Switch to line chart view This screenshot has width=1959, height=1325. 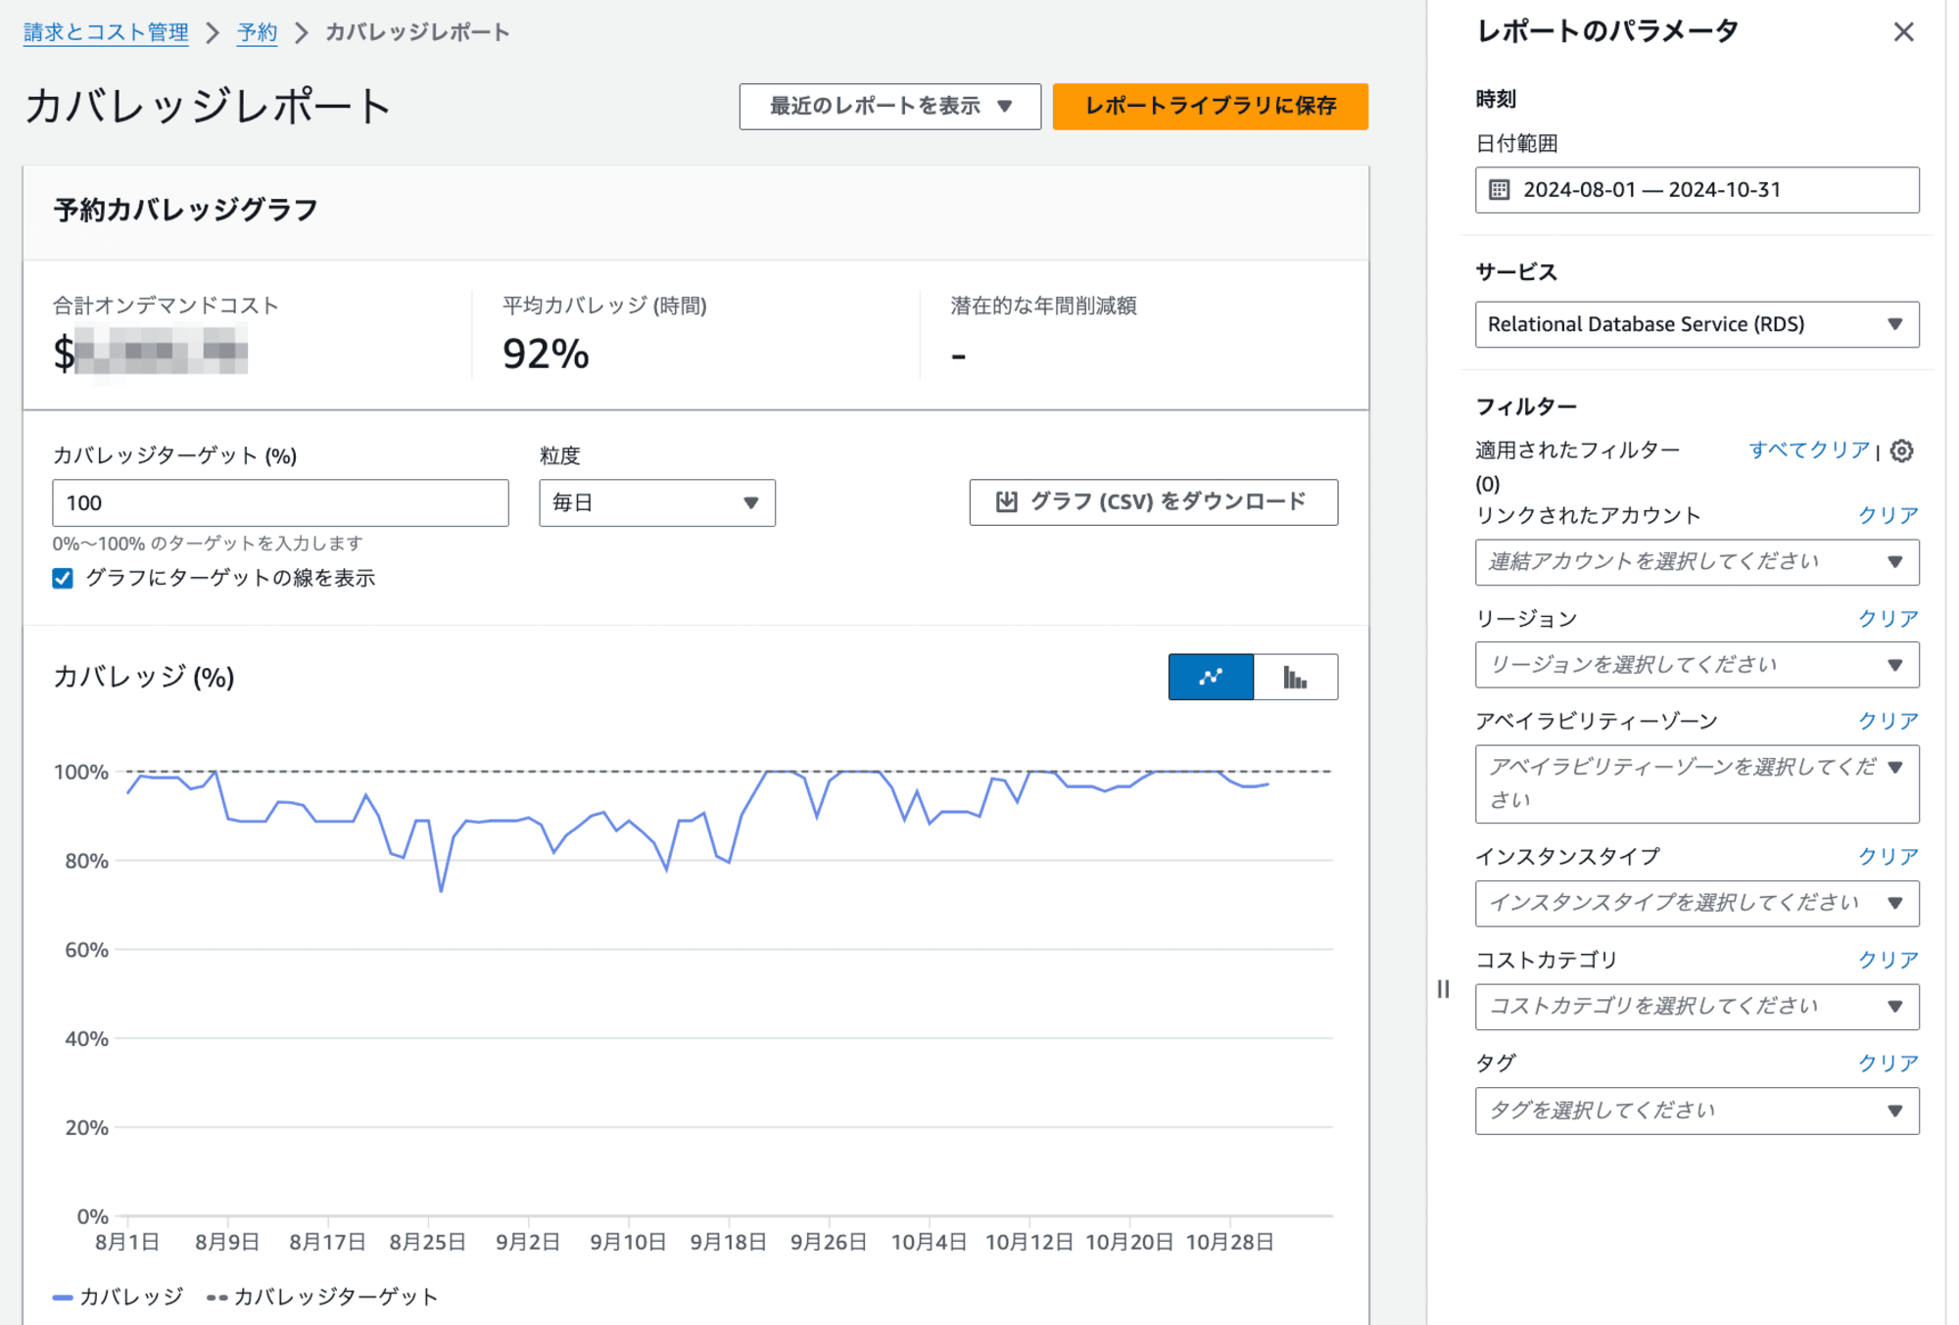coord(1210,677)
